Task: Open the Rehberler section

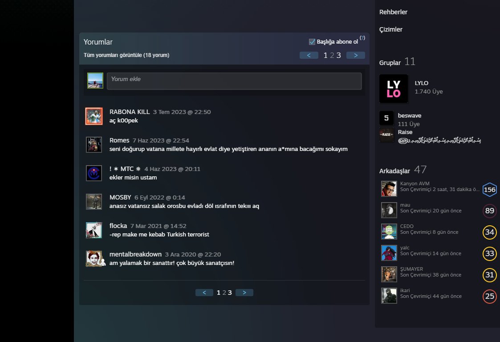Action: [393, 12]
